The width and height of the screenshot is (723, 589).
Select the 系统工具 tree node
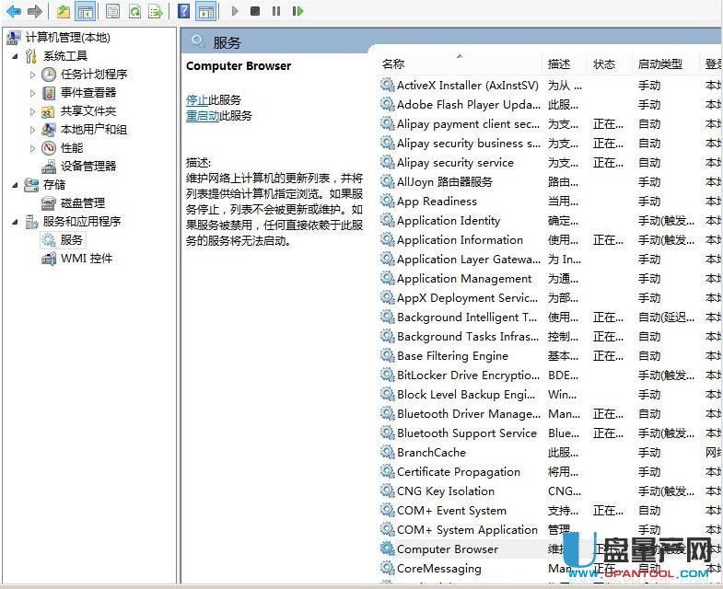click(65, 56)
